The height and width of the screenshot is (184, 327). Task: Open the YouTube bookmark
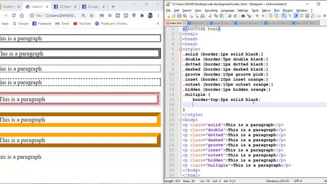[x=82, y=24]
